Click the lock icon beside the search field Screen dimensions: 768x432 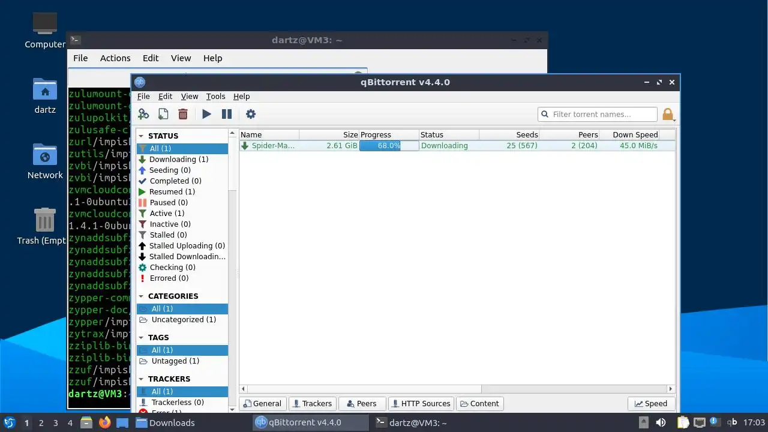tap(668, 114)
